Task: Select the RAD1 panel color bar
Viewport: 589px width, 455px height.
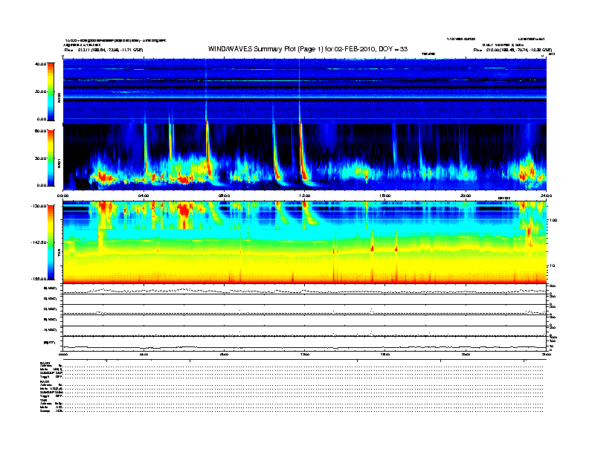Action: tap(51, 158)
